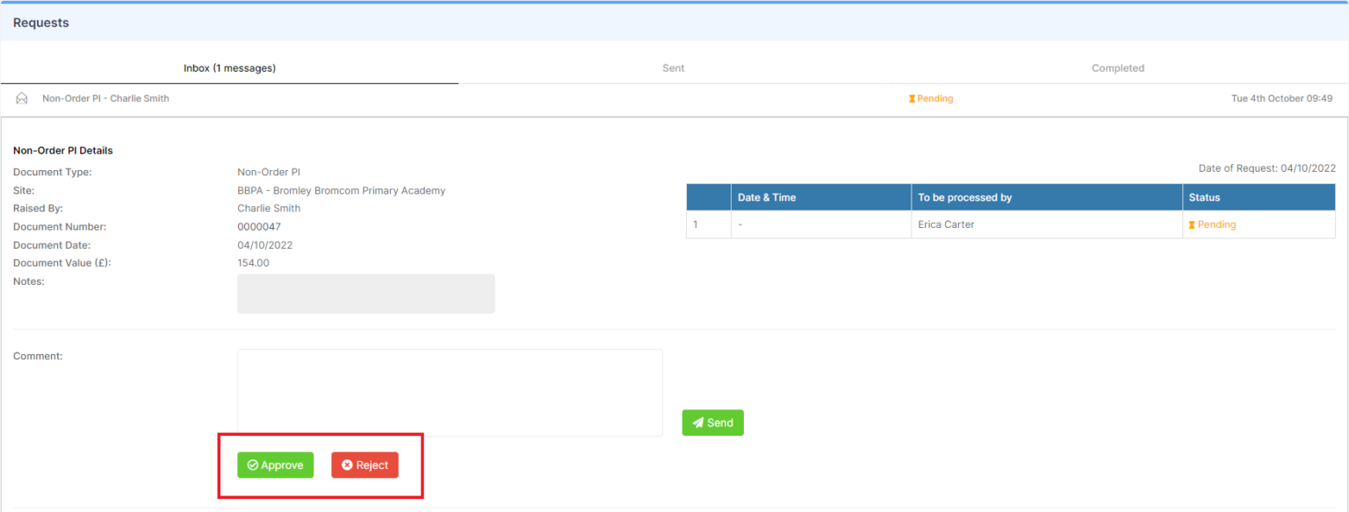Click the checkmark icon on Approve
The width and height of the screenshot is (1349, 512).
(253, 466)
